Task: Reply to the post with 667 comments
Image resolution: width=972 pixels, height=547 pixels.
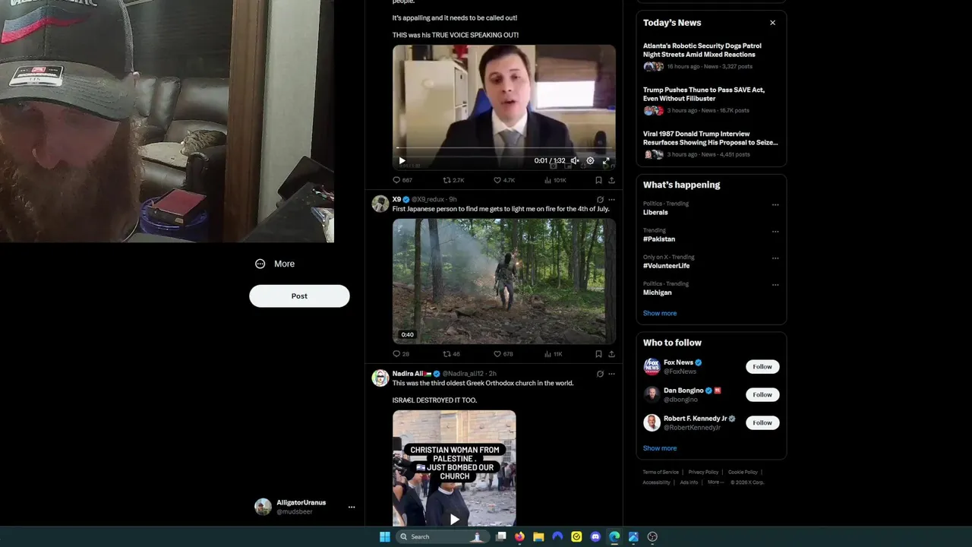Action: 402,180
